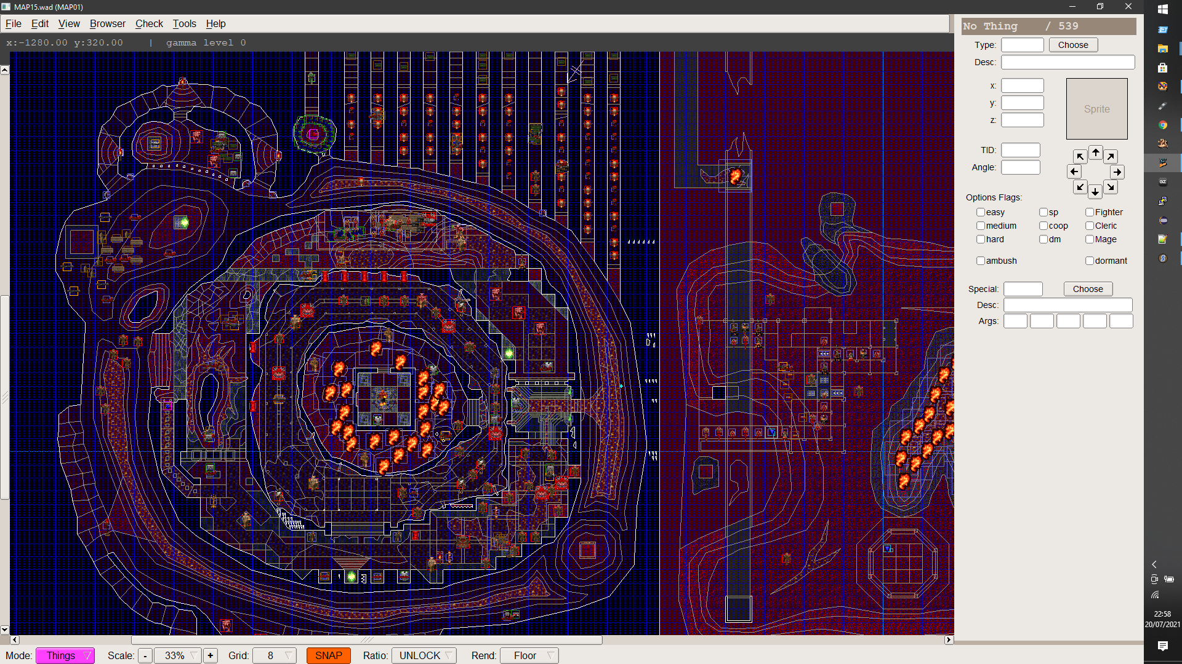Launch Microsoft Store from the taskbar
This screenshot has width=1182, height=664.
(1162, 68)
